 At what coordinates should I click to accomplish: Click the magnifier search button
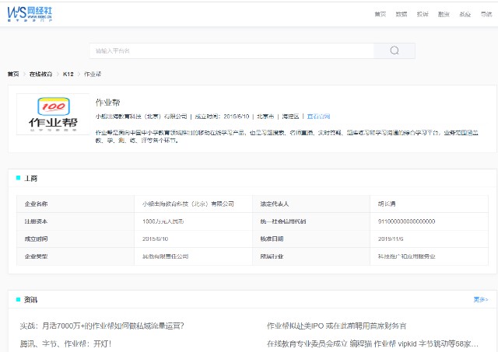click(x=395, y=51)
